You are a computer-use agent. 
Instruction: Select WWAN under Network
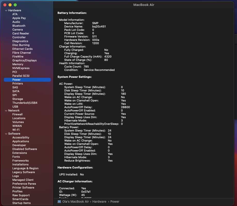(x=17, y=126)
